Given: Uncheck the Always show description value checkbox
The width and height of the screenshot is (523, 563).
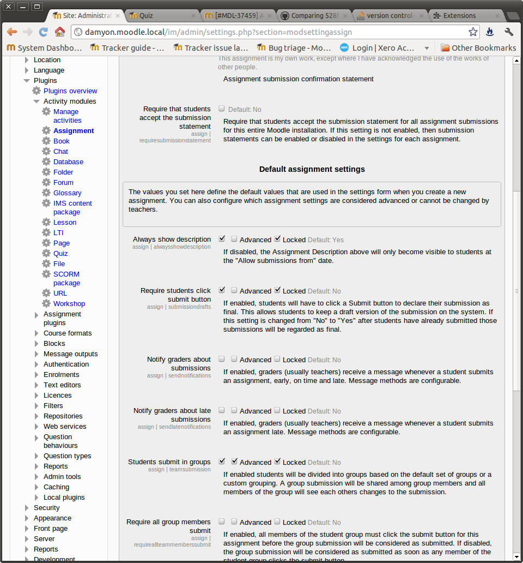Looking at the screenshot, I should tap(222, 239).
